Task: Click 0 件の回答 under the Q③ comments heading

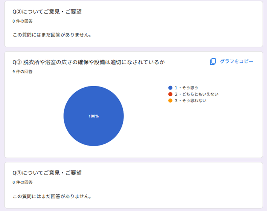Action: [x=22, y=182]
